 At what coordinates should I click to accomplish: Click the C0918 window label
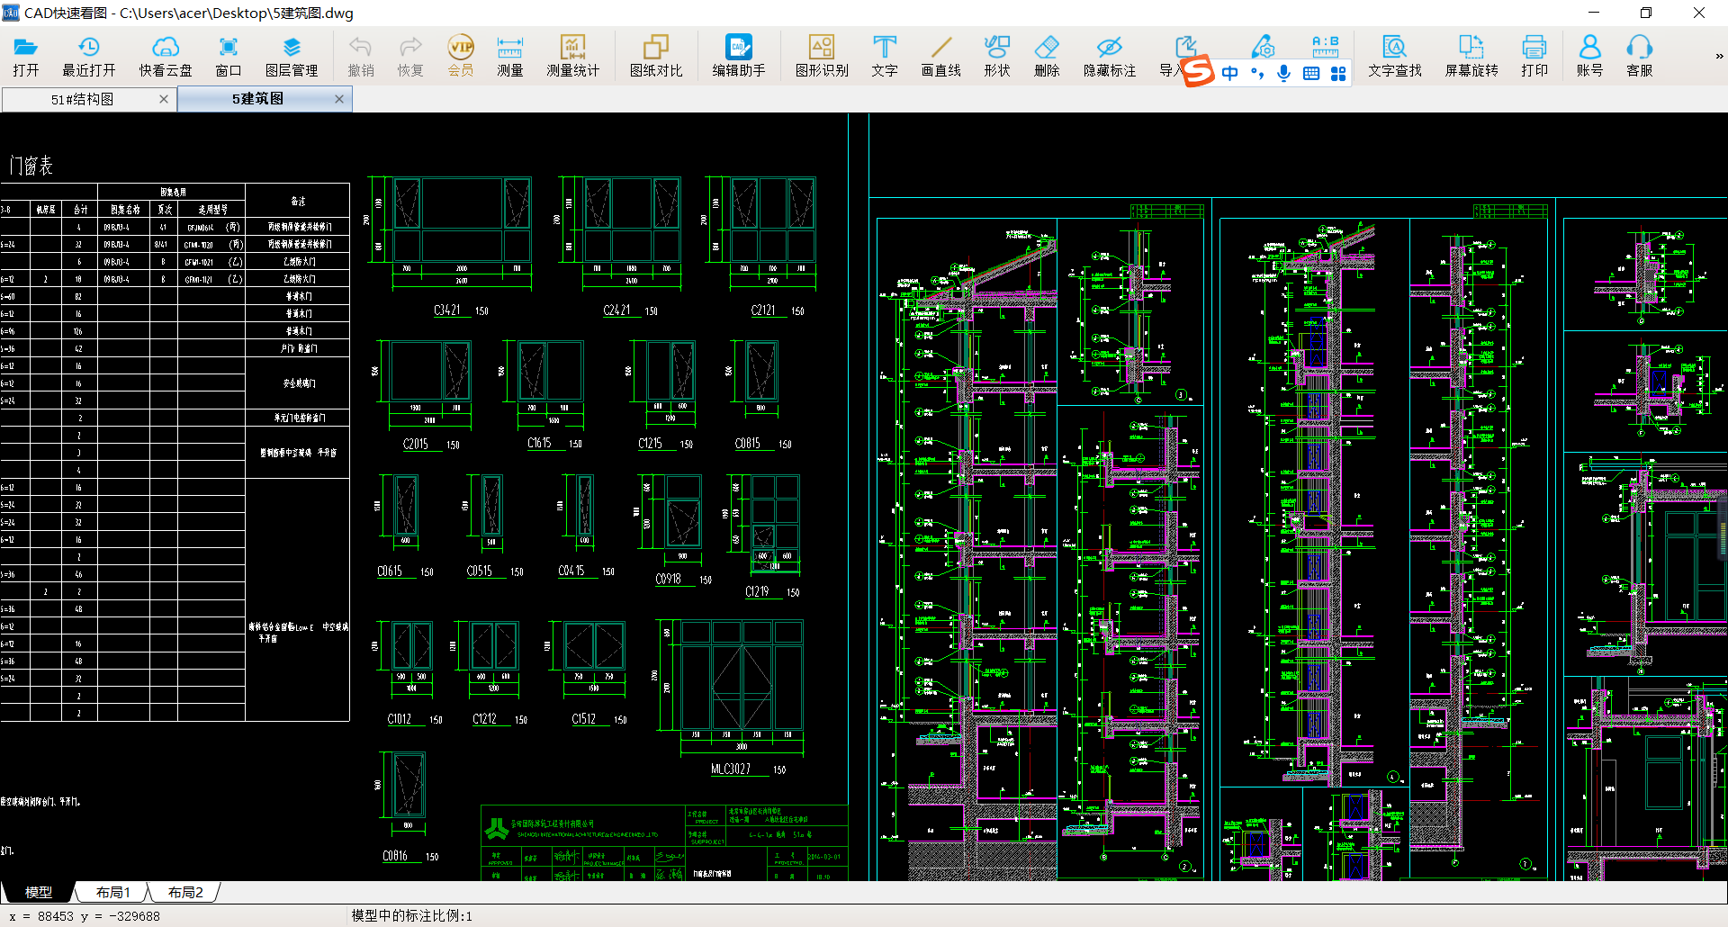pyautogui.click(x=669, y=580)
